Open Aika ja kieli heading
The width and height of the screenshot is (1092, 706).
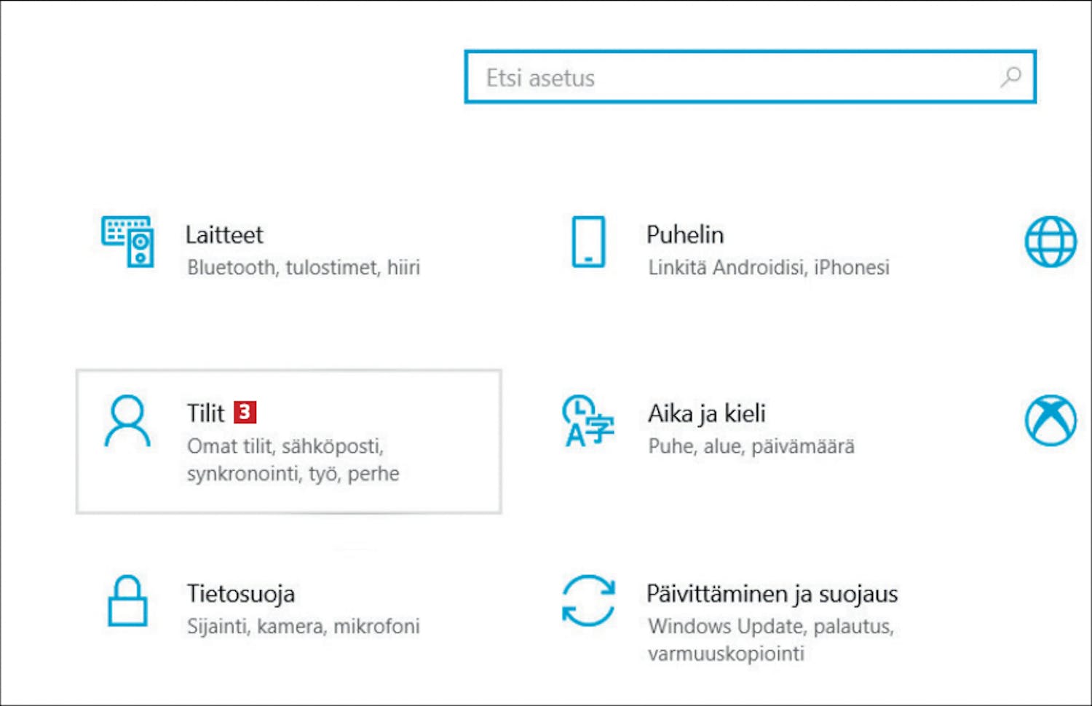[707, 413]
